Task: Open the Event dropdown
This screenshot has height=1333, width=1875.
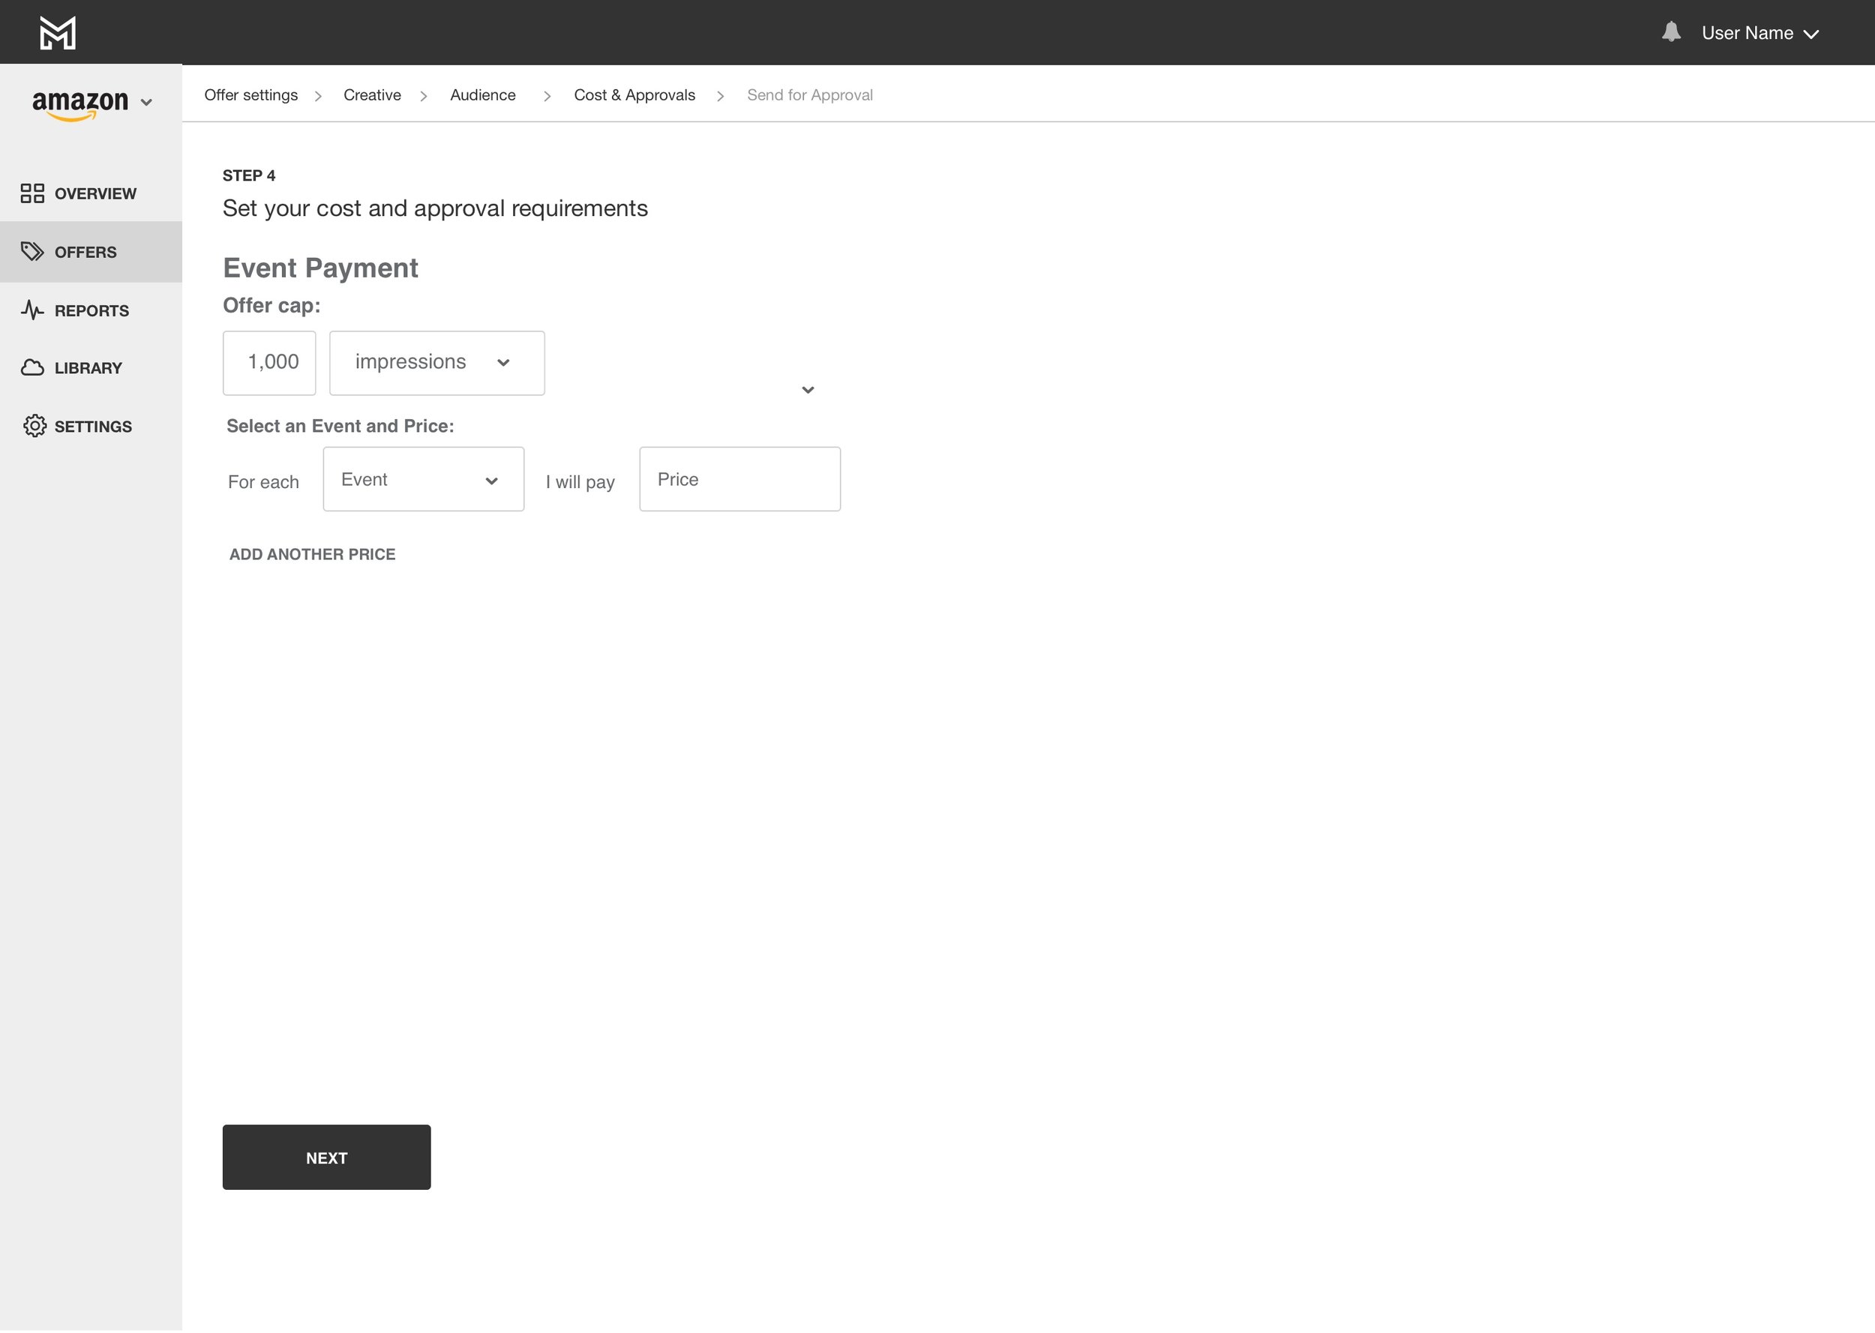Action: click(424, 479)
